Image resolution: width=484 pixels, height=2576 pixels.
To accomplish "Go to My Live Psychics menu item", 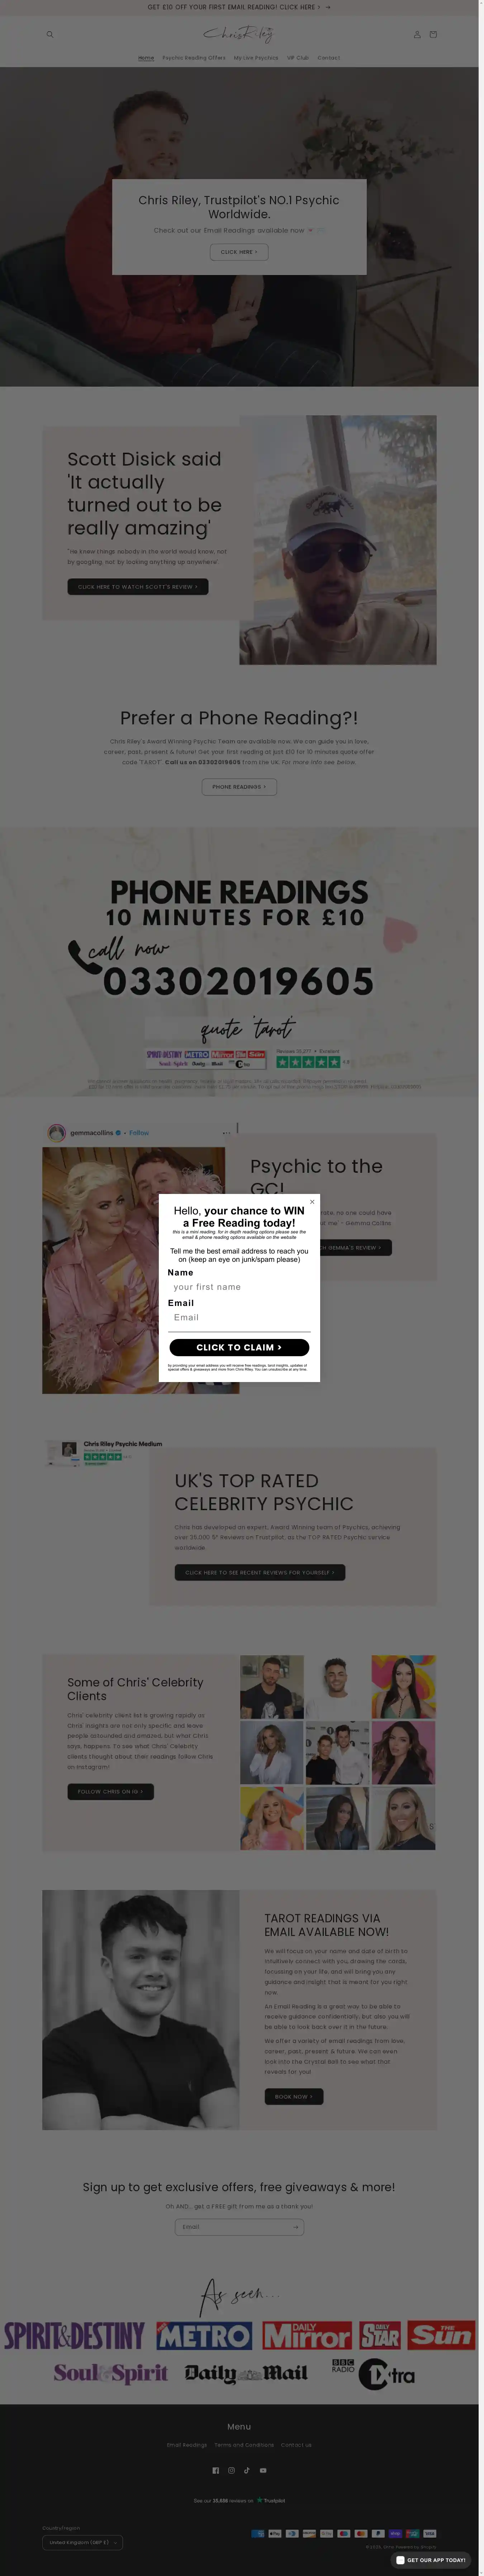I will (256, 58).
